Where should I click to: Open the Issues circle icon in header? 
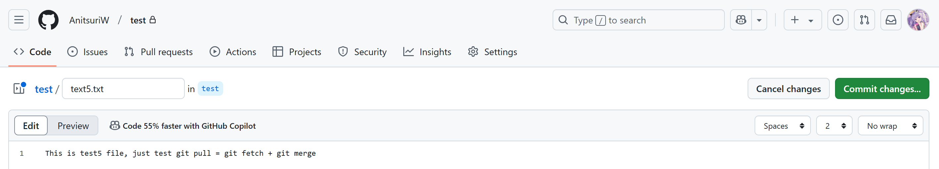click(838, 20)
